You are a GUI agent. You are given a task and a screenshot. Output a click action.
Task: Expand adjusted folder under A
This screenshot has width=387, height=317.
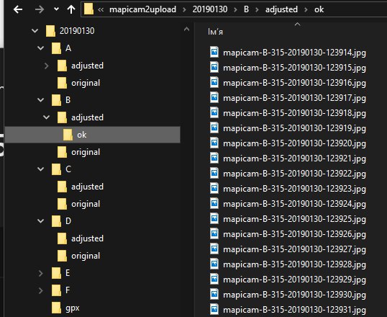(x=47, y=66)
